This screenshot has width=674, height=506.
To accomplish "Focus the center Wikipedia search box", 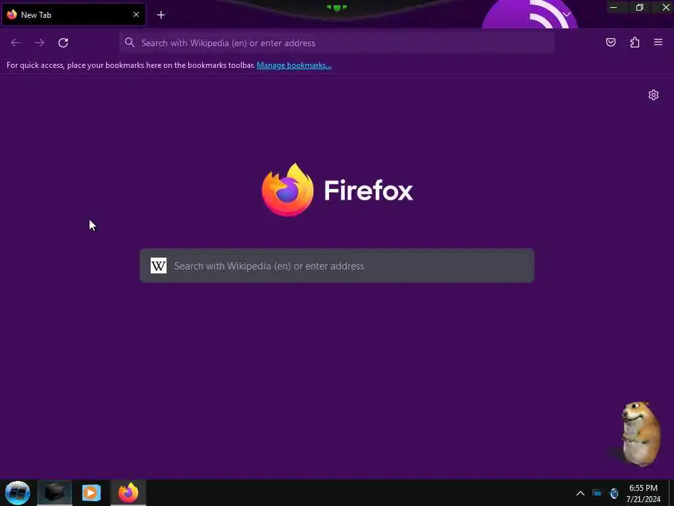I will pos(337,266).
